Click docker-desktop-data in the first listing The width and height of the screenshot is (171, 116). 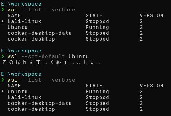(40, 33)
